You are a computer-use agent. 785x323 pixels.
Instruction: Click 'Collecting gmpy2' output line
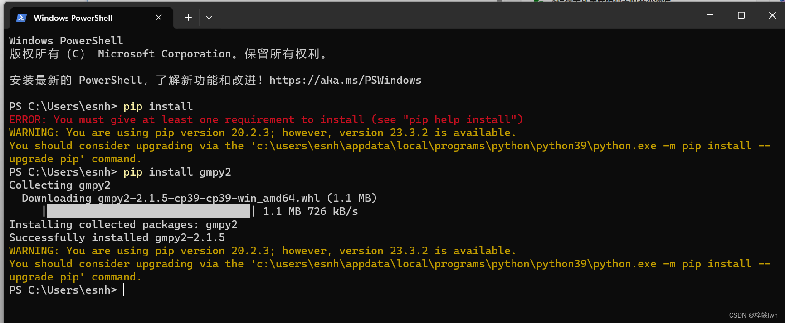(x=60, y=185)
